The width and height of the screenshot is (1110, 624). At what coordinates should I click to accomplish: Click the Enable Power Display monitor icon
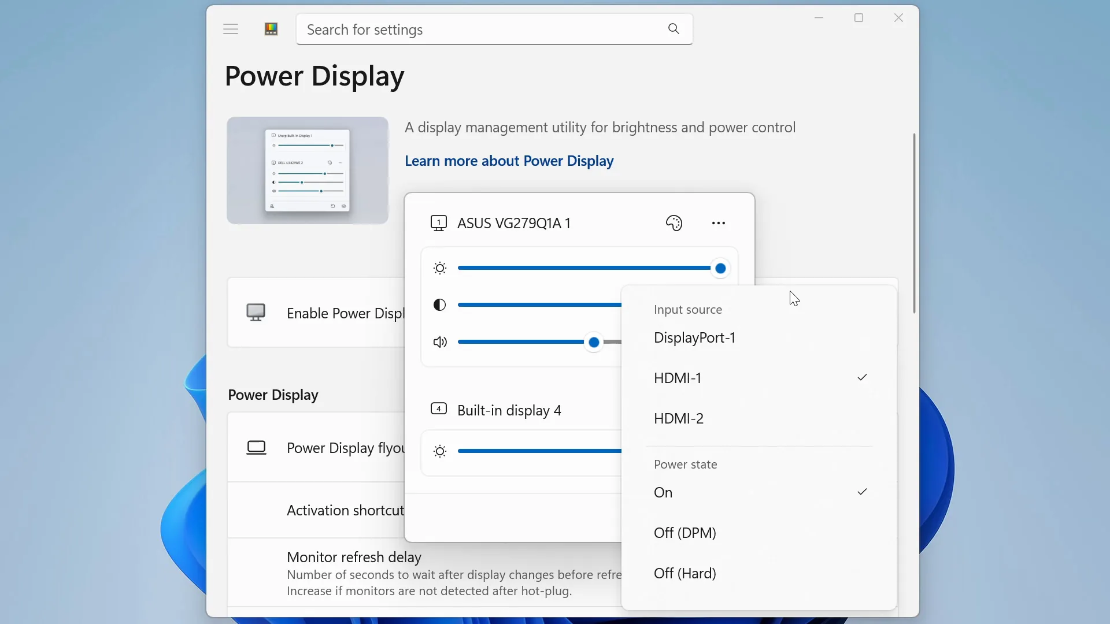click(256, 313)
